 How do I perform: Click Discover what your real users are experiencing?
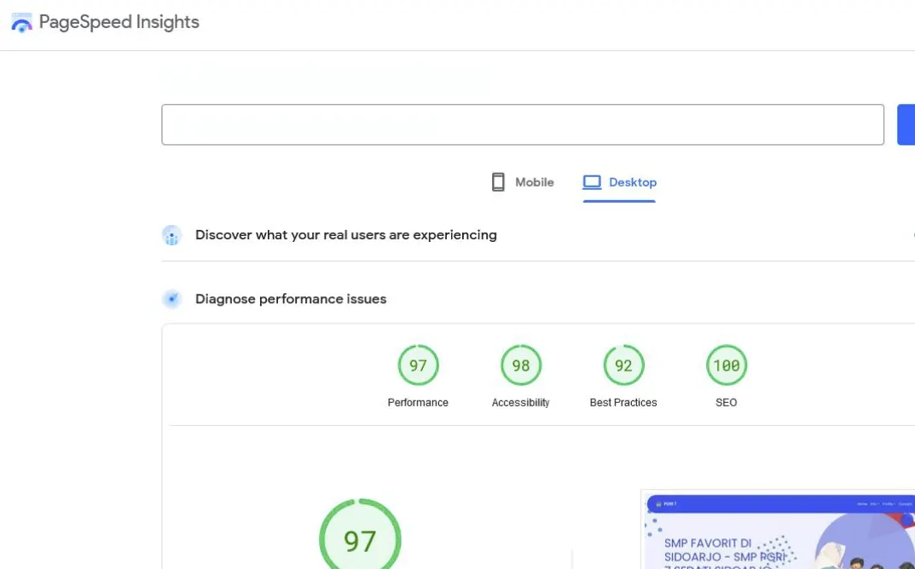[346, 235]
